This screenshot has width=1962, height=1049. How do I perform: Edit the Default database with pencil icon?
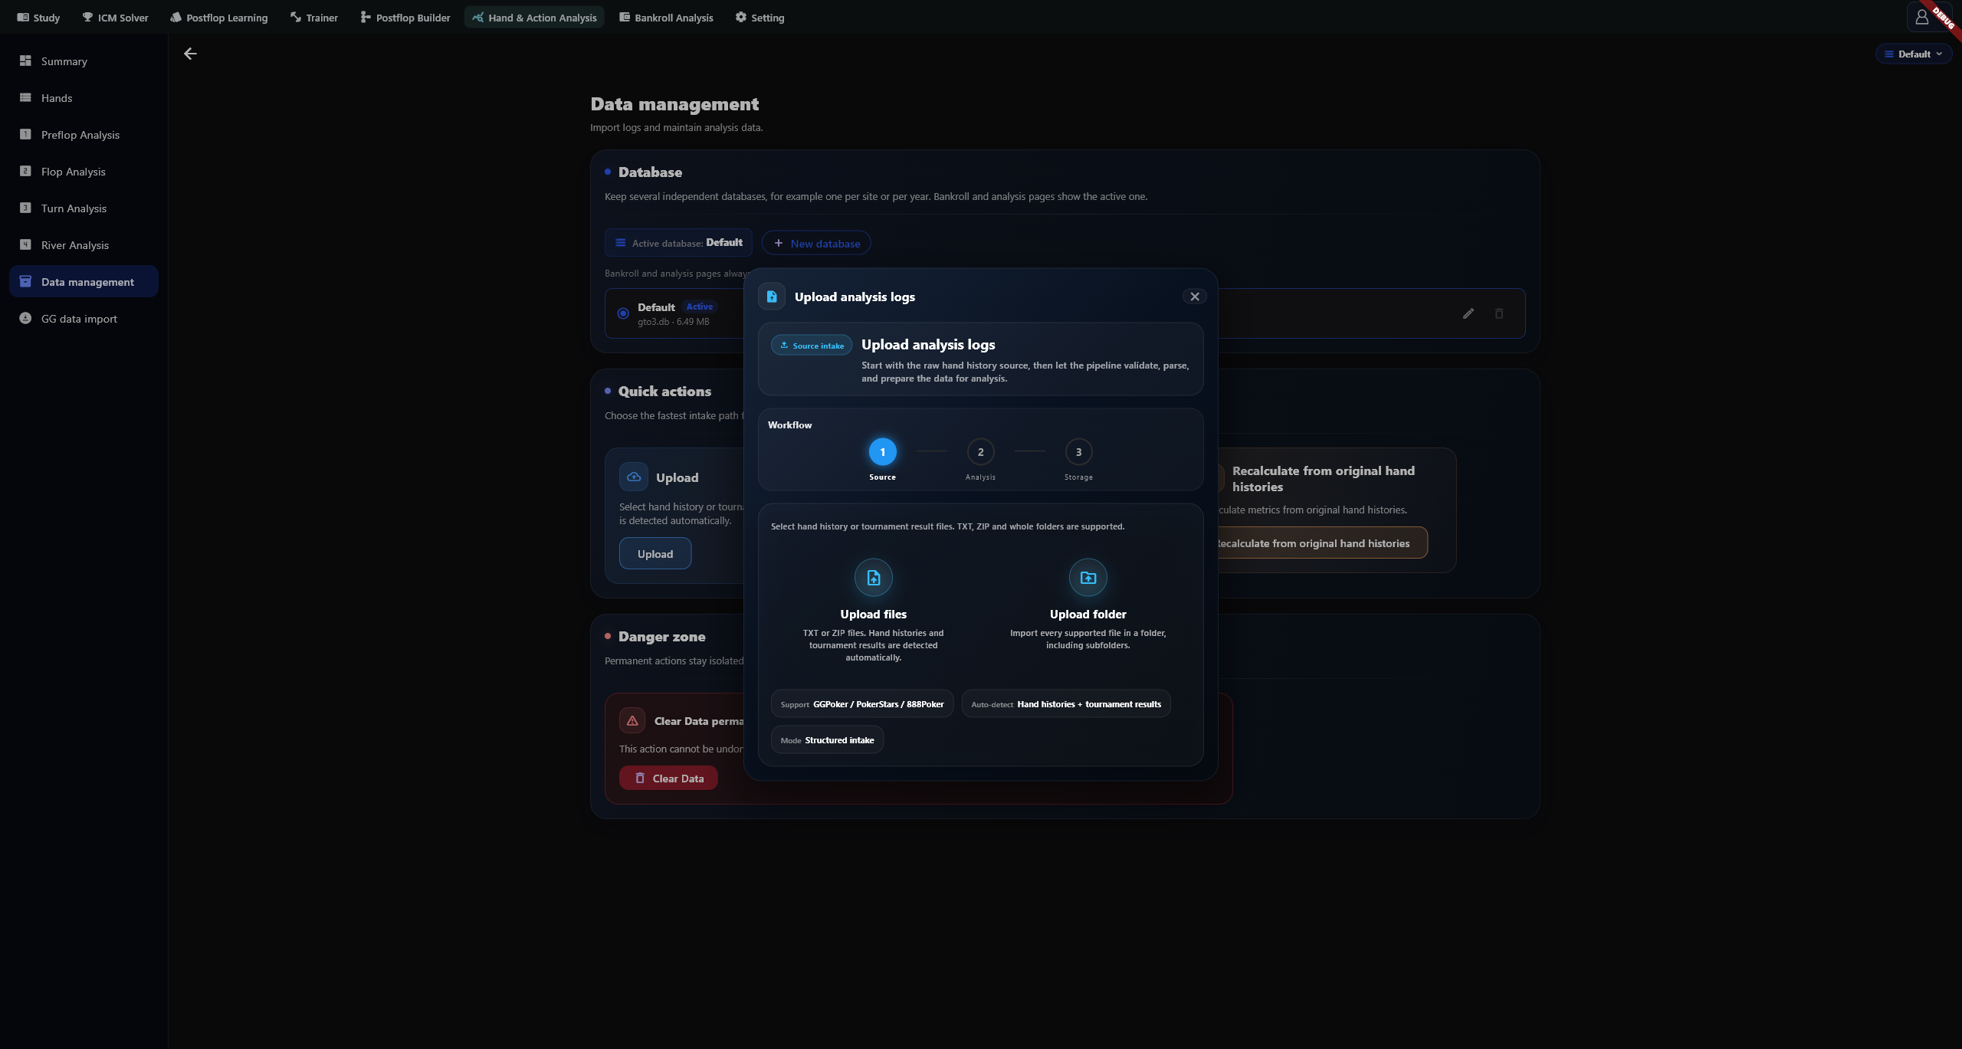(1468, 313)
